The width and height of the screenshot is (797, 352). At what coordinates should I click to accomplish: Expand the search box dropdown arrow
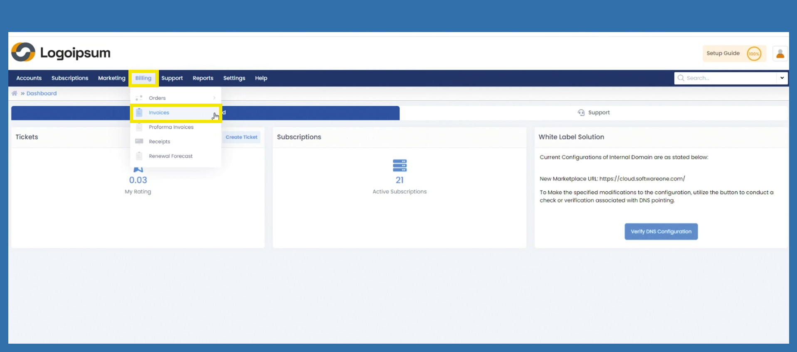coord(782,78)
